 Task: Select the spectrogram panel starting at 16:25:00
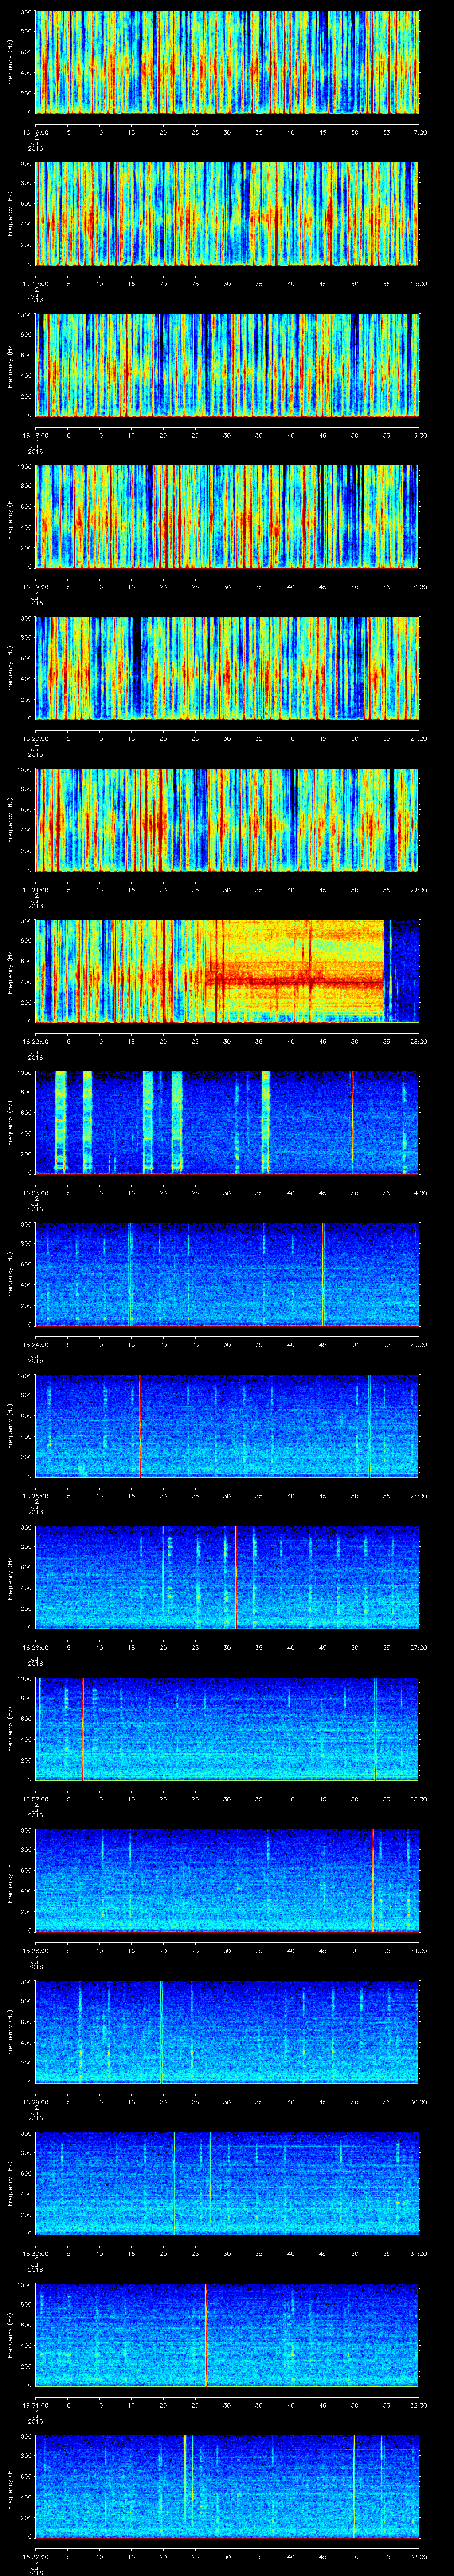[227, 1426]
